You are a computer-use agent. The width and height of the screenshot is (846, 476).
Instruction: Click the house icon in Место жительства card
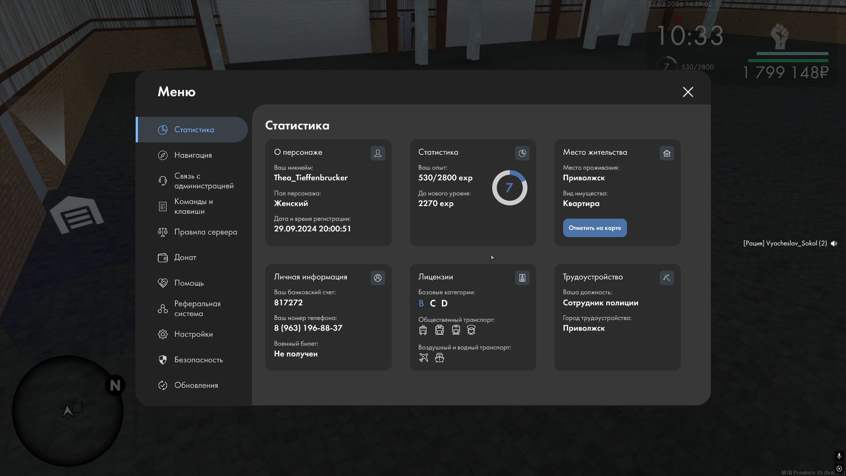pos(667,153)
